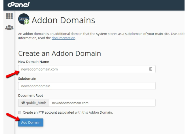Viewport: 188px width, 134px height.
Task: Click the cPanel logo in the header
Action: (x=19, y=5)
